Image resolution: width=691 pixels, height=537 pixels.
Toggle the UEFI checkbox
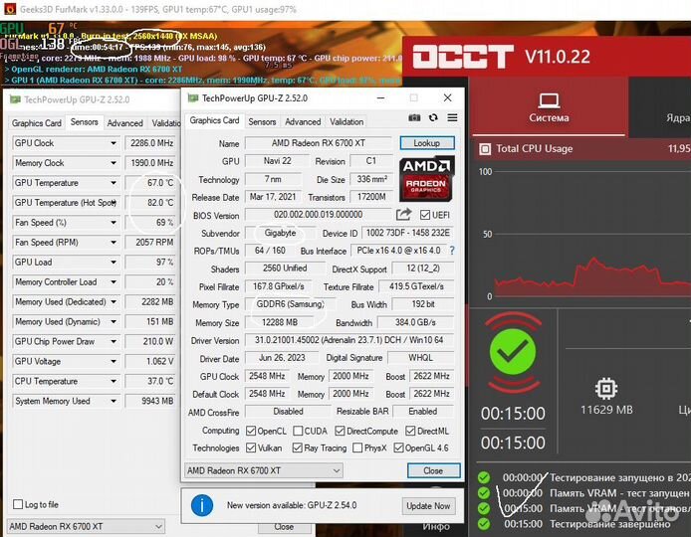click(425, 215)
